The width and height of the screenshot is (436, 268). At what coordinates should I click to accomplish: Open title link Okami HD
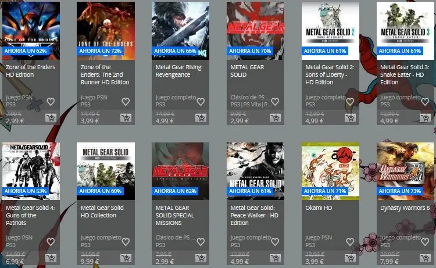click(x=319, y=208)
